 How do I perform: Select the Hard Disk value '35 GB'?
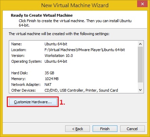point(50,73)
